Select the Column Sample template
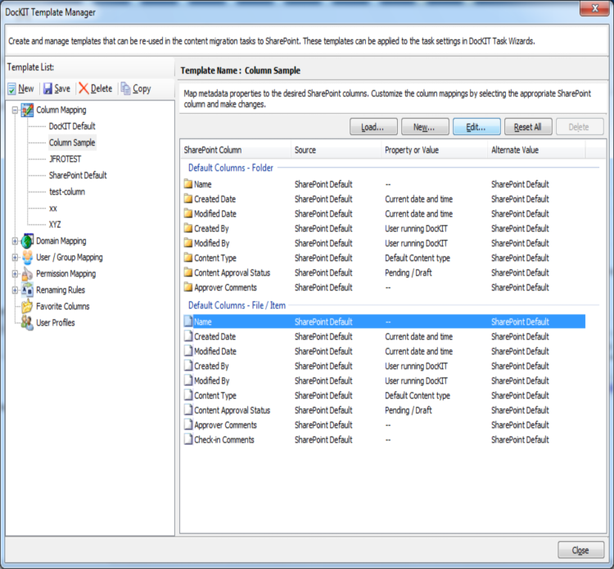The width and height of the screenshot is (614, 569). coord(72,142)
